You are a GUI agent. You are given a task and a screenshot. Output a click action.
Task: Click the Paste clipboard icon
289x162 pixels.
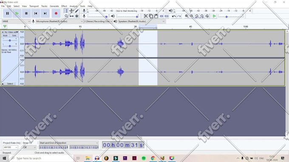coord(156,16)
